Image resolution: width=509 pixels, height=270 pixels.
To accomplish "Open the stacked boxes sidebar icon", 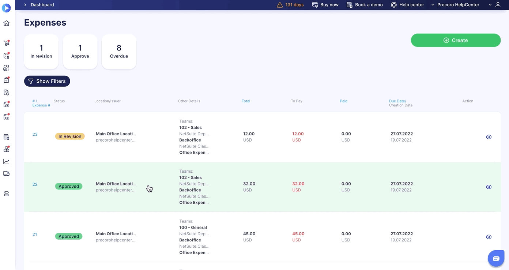I will (x=6, y=149).
